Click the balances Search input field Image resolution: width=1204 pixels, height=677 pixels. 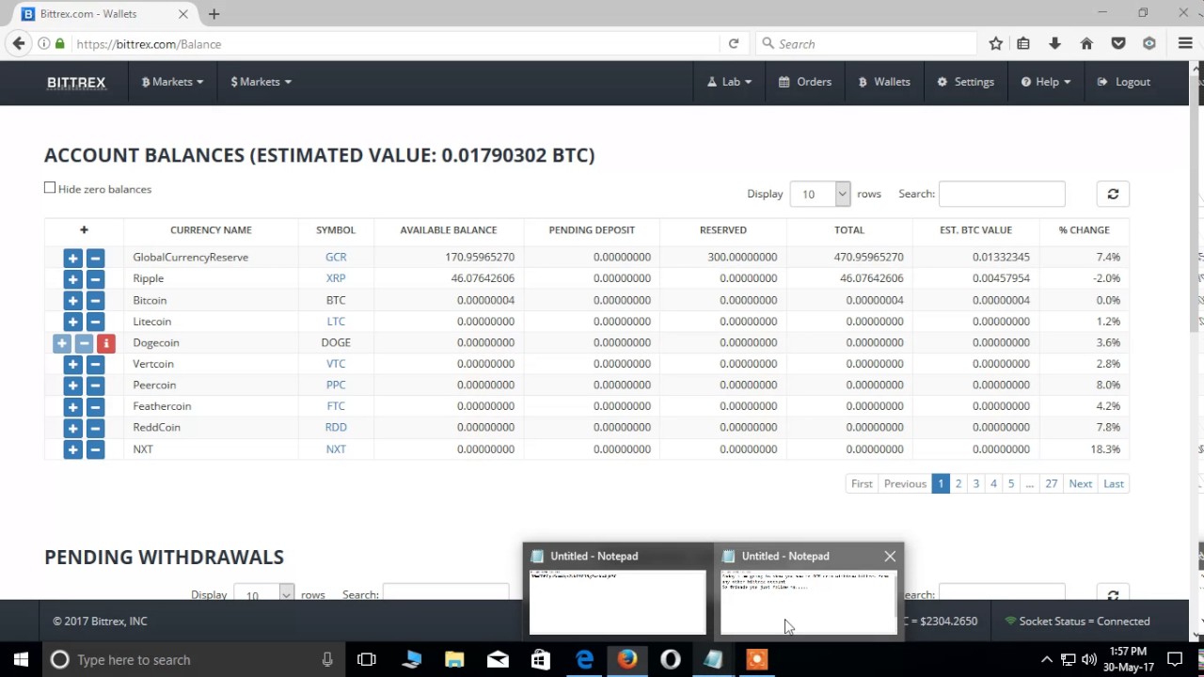click(1002, 194)
